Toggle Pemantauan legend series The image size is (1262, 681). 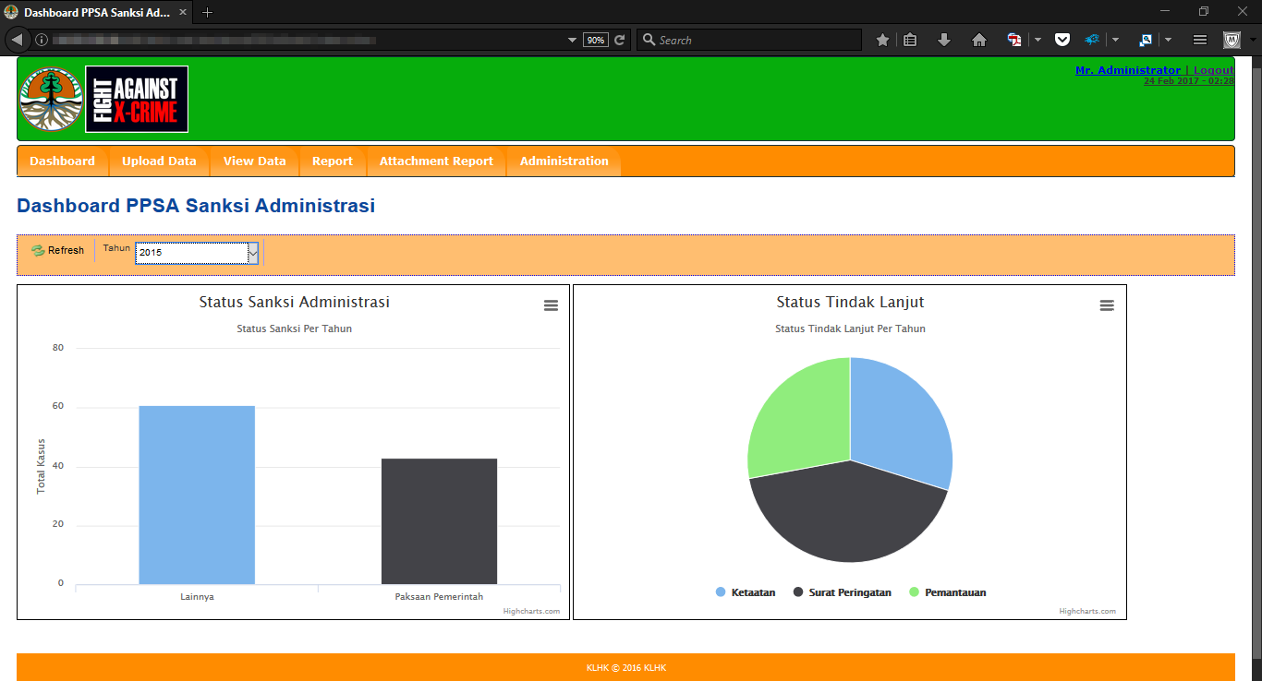(947, 592)
